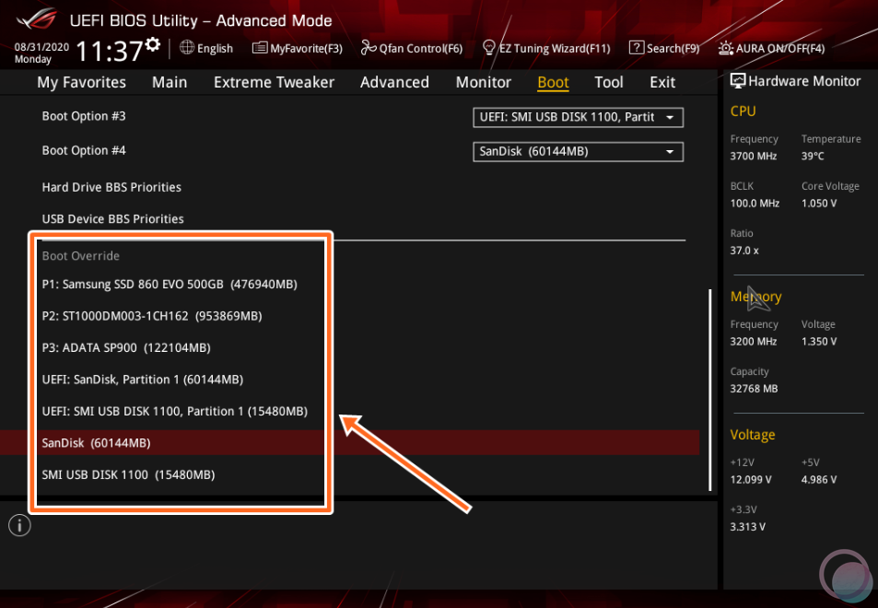Open clock settings via gear icon
Image resolution: width=878 pixels, height=608 pixels.
152,44
